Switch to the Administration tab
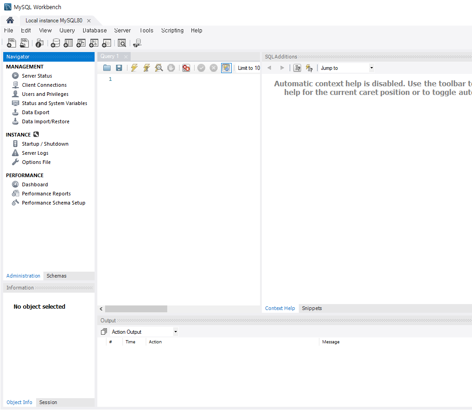The height and width of the screenshot is (410, 472). click(x=23, y=276)
